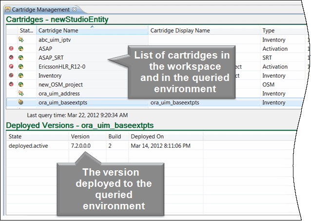Select the Inventory cartridge name
Image resolution: width=311 pixels, height=221 pixels.
pos(50,76)
